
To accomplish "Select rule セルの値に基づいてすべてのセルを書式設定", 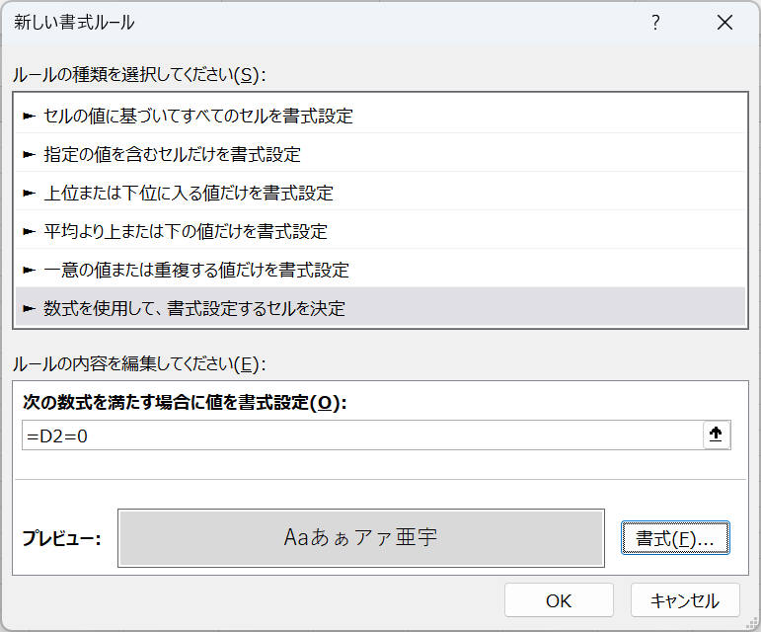I will [x=381, y=116].
